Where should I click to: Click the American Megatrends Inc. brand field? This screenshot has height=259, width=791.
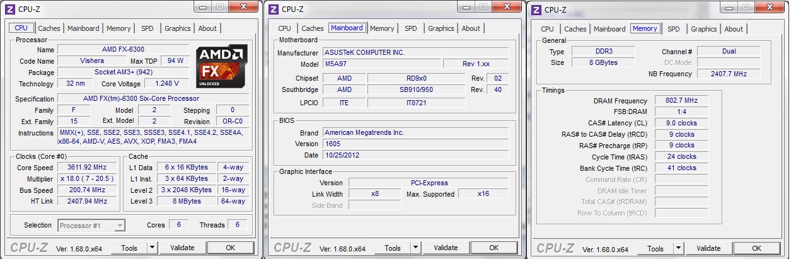coord(415,132)
